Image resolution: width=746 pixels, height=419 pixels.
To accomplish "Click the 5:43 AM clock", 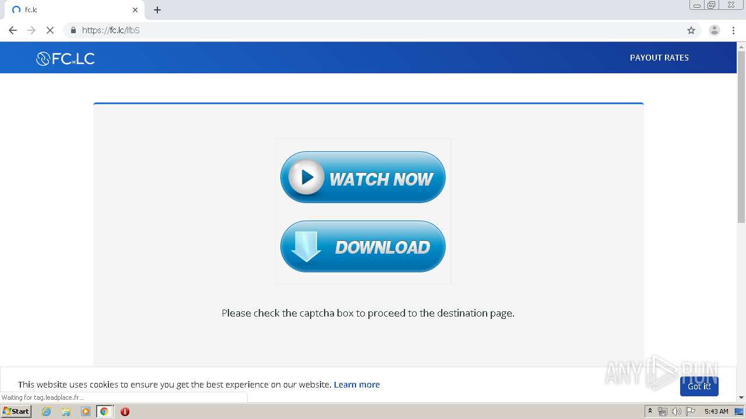I will point(716,411).
